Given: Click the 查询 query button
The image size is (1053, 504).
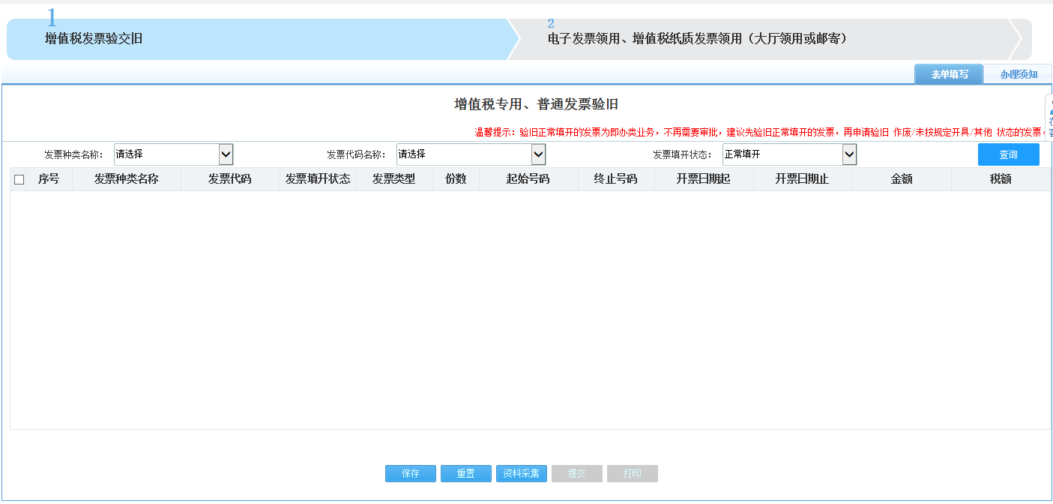Looking at the screenshot, I should click(x=1008, y=154).
